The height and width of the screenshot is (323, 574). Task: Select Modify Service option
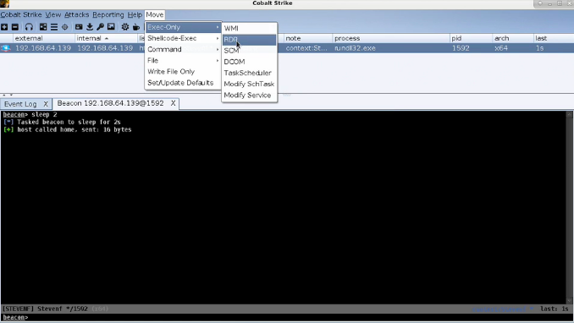pyautogui.click(x=249, y=95)
